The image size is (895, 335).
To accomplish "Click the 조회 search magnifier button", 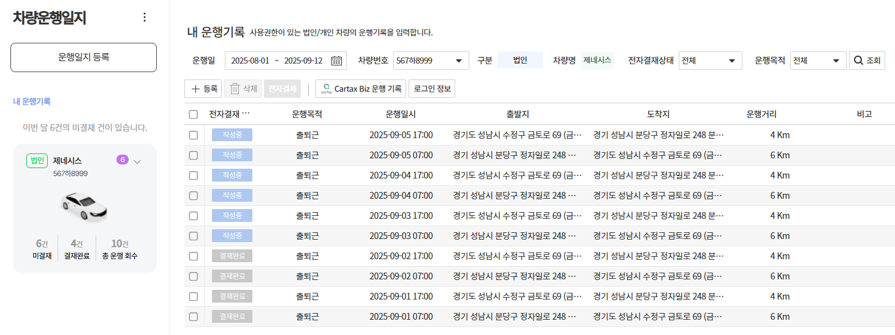I will click(x=867, y=61).
